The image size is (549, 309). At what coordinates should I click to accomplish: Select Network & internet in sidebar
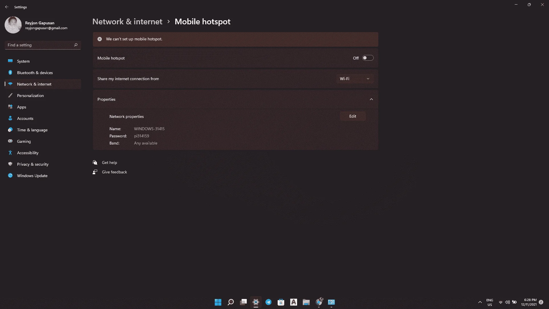(43, 84)
